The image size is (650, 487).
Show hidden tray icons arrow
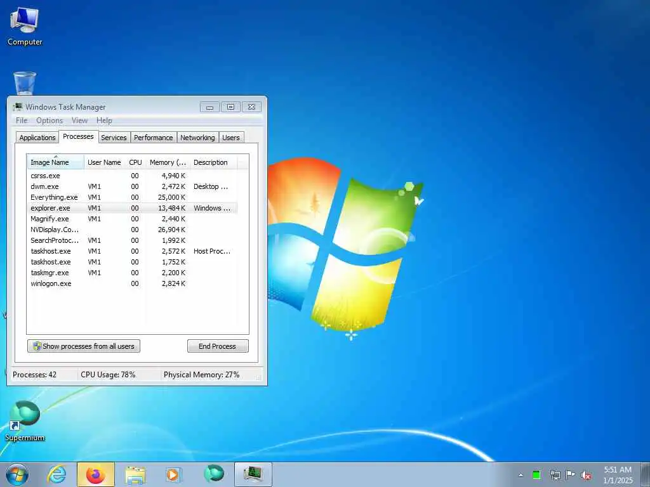point(521,475)
